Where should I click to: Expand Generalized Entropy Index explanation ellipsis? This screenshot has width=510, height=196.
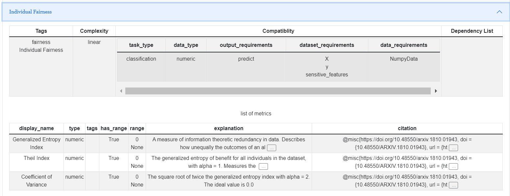click(x=271, y=148)
